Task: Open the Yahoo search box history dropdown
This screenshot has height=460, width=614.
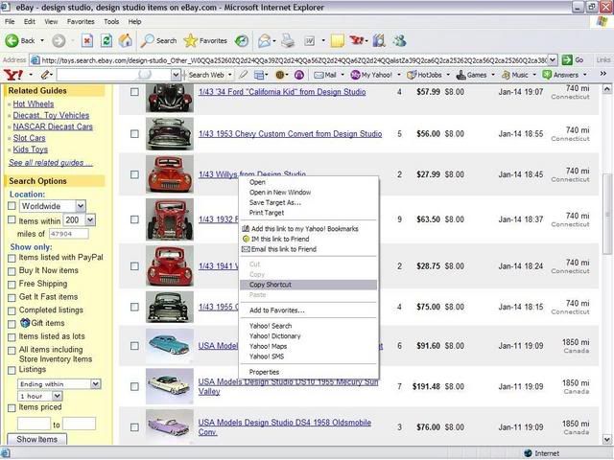Action: pos(176,75)
